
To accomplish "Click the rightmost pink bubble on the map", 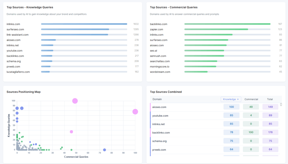I will pyautogui.click(x=135, y=112).
